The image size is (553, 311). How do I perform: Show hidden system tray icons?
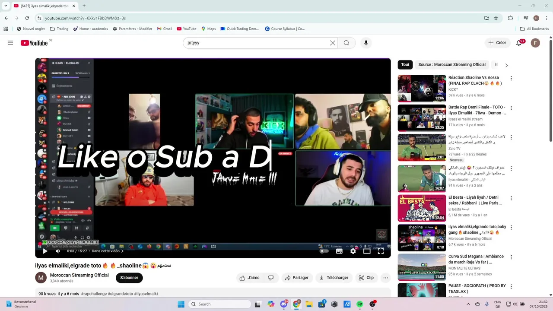pos(468,304)
